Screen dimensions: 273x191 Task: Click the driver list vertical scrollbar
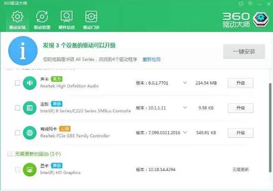pos(270,127)
